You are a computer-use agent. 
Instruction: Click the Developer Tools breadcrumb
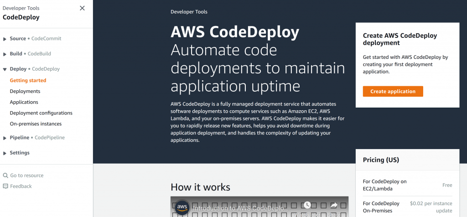[189, 12]
